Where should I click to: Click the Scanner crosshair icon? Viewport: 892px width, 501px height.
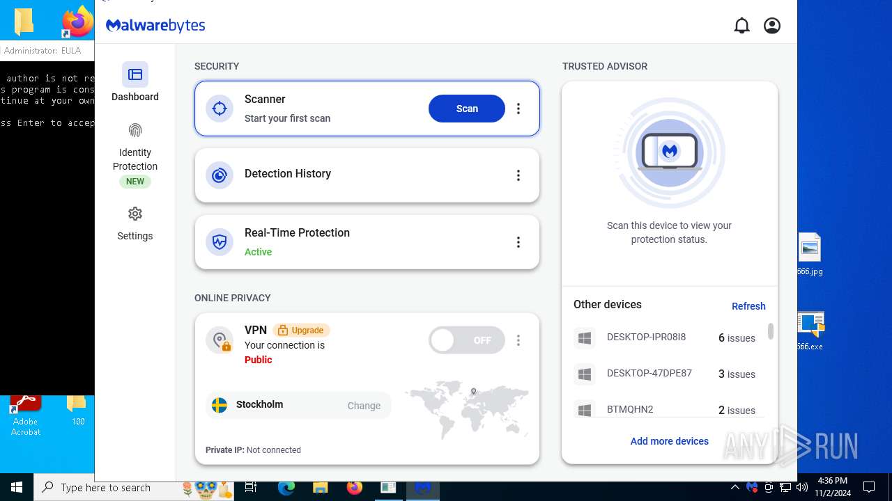click(220, 109)
